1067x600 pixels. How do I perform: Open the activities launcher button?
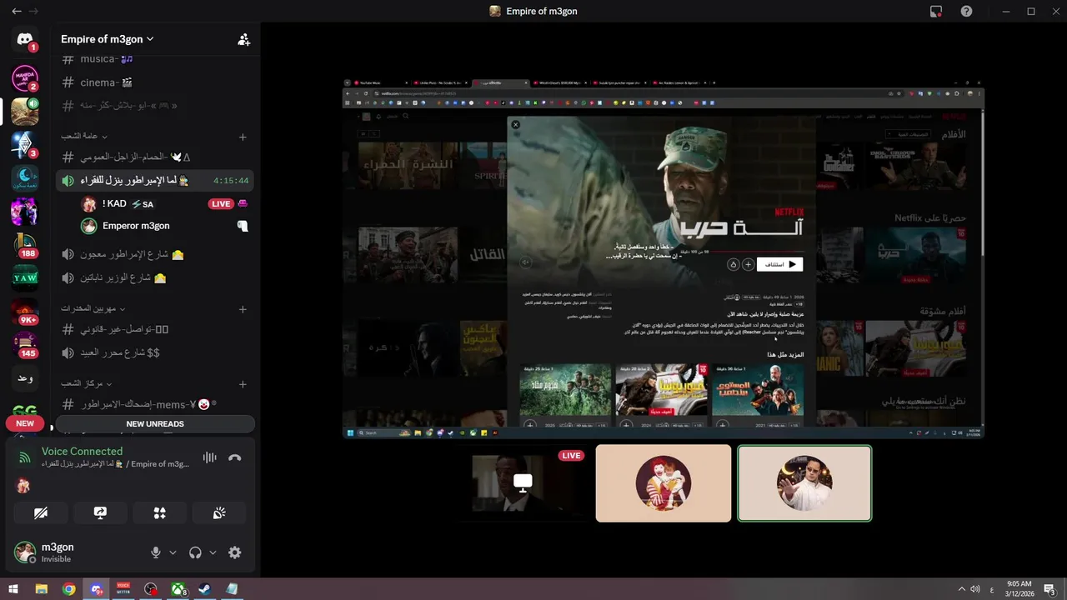pyautogui.click(x=160, y=513)
